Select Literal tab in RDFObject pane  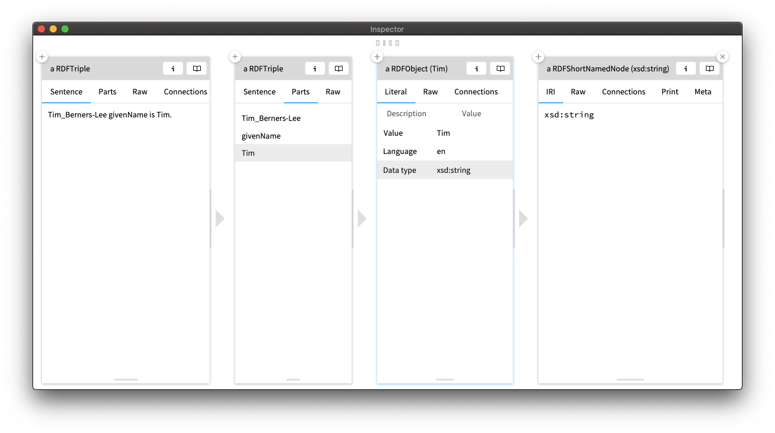pos(396,91)
